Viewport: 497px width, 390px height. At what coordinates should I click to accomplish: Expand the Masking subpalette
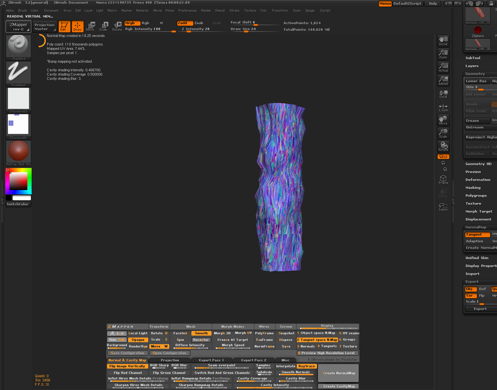pos(472,187)
